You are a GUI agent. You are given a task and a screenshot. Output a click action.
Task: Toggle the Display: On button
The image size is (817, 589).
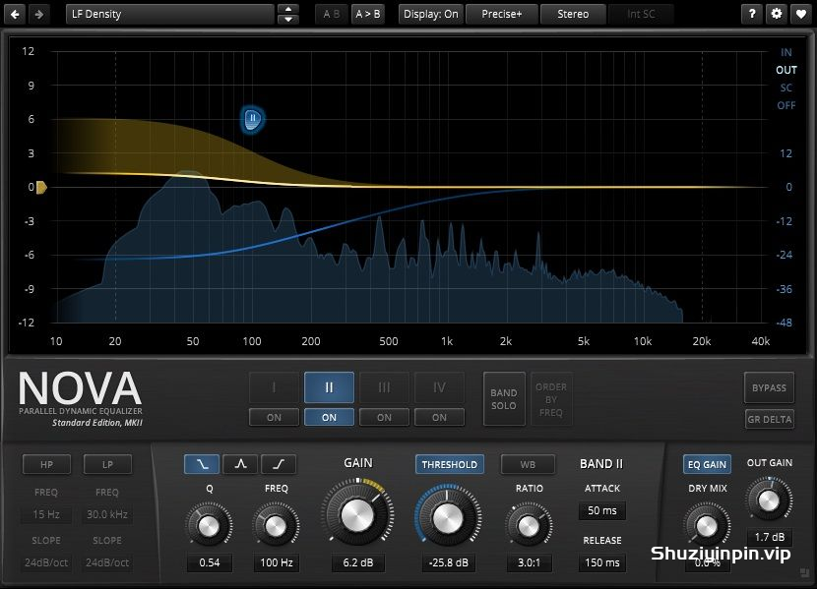point(431,14)
